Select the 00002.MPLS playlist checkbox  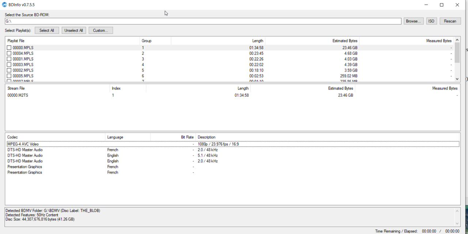coord(9,70)
